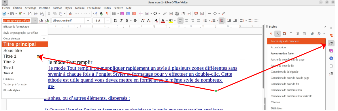
Task: Export the document directly as PDF
Action: pos(30,13)
